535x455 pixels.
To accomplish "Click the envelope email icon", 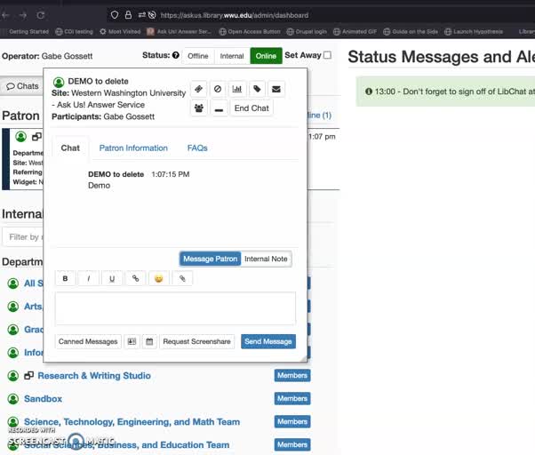I will click(276, 89).
